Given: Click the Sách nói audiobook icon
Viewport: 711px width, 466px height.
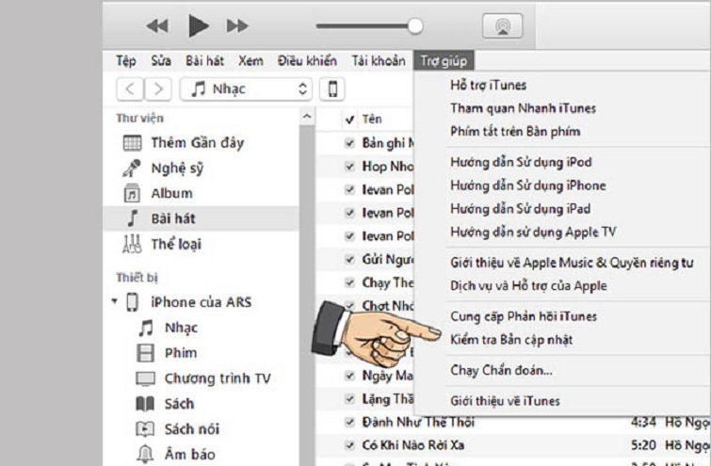Looking at the screenshot, I should (x=145, y=429).
